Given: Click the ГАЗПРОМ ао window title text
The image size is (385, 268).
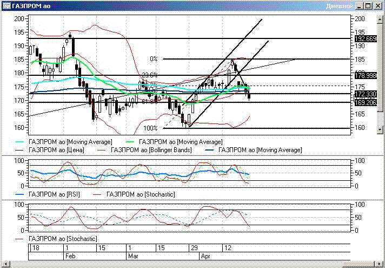Looking at the screenshot, I should [31, 6].
